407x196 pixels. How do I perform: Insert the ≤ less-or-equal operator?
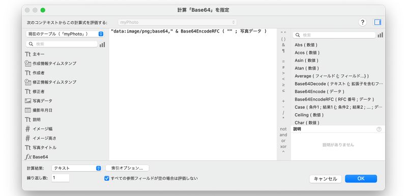283,90
